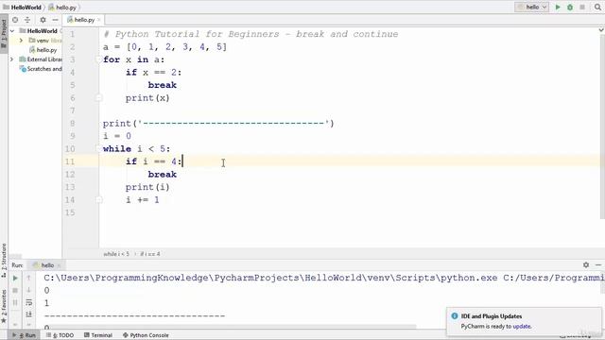Collapse all with the Project panel divide icon
605x340 pixels.
click(27, 20)
